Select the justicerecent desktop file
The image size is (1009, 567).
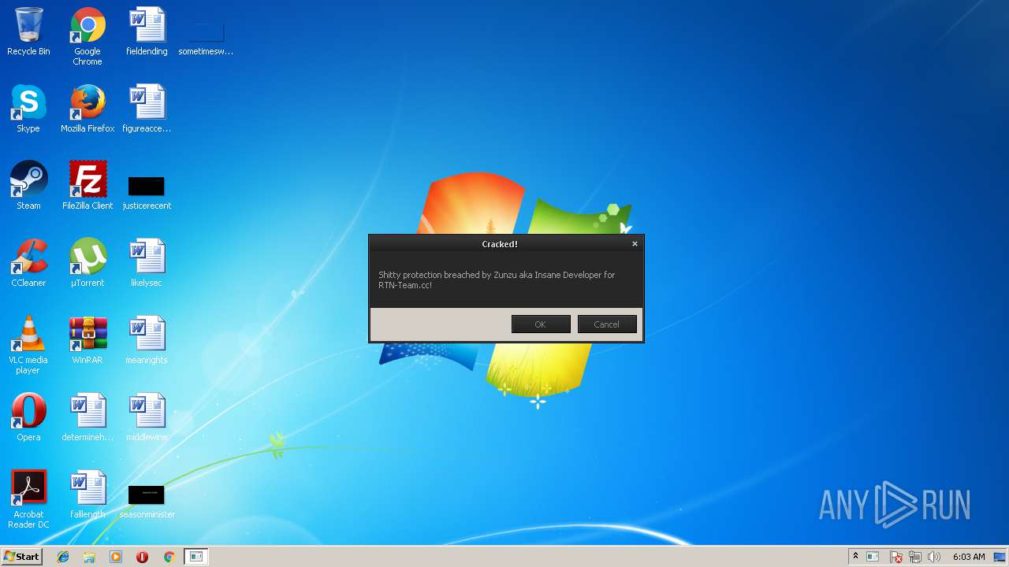[147, 192]
